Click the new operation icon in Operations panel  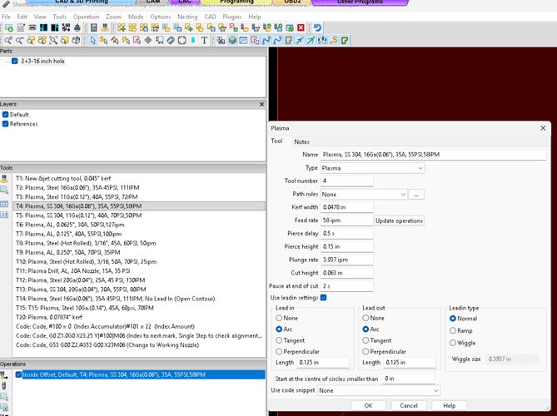pyautogui.click(x=4, y=375)
